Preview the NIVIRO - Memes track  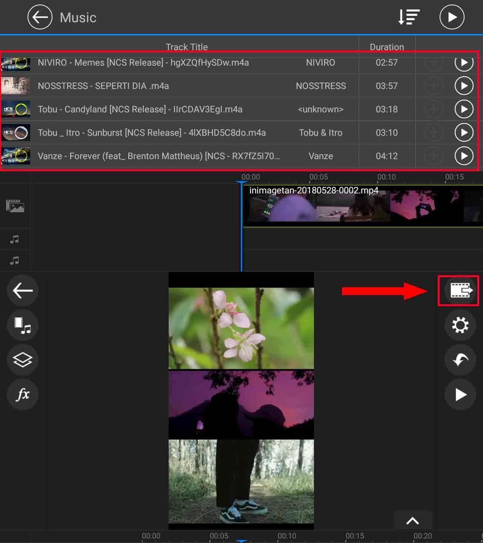[x=464, y=63]
